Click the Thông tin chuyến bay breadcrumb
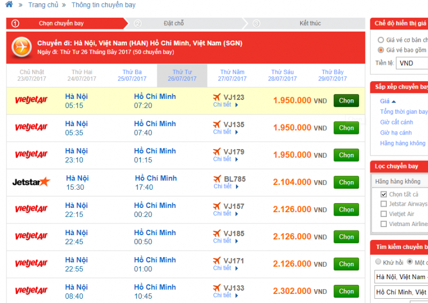This screenshot has width=428, height=303. pyautogui.click(x=103, y=5)
